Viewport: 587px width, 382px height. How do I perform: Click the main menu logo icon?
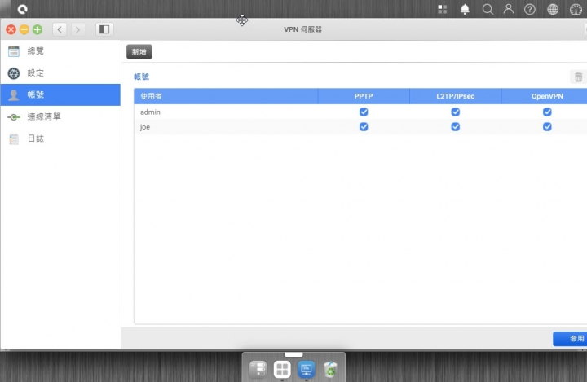(x=22, y=9)
